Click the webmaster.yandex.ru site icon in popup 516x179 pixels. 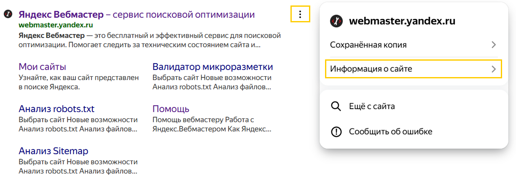pos(336,21)
